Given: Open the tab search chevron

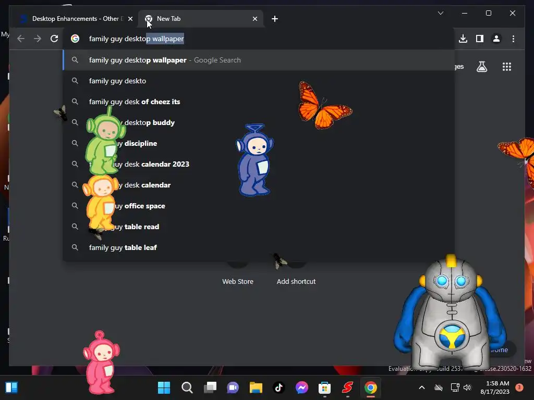Looking at the screenshot, I should coord(440,13).
